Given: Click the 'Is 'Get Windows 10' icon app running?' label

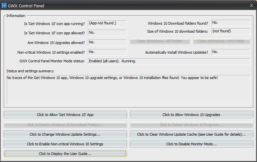Looking at the screenshot, I should click(54, 24).
